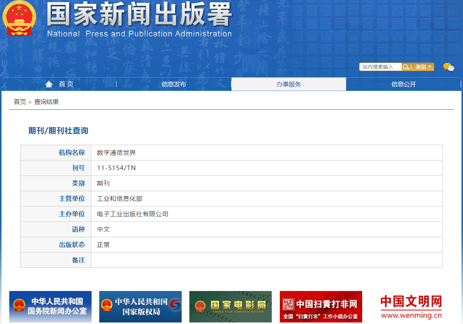Click 查询结果 in the breadcrumb
Viewport: 463px width, 324px height.
click(46, 102)
